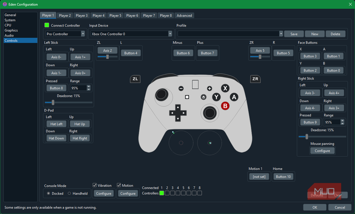Click connected controller indicator 1
This screenshot has height=214, width=355.
coord(162,193)
